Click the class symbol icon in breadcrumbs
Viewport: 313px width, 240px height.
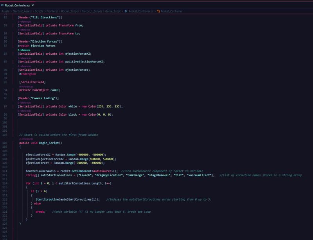click(158, 11)
